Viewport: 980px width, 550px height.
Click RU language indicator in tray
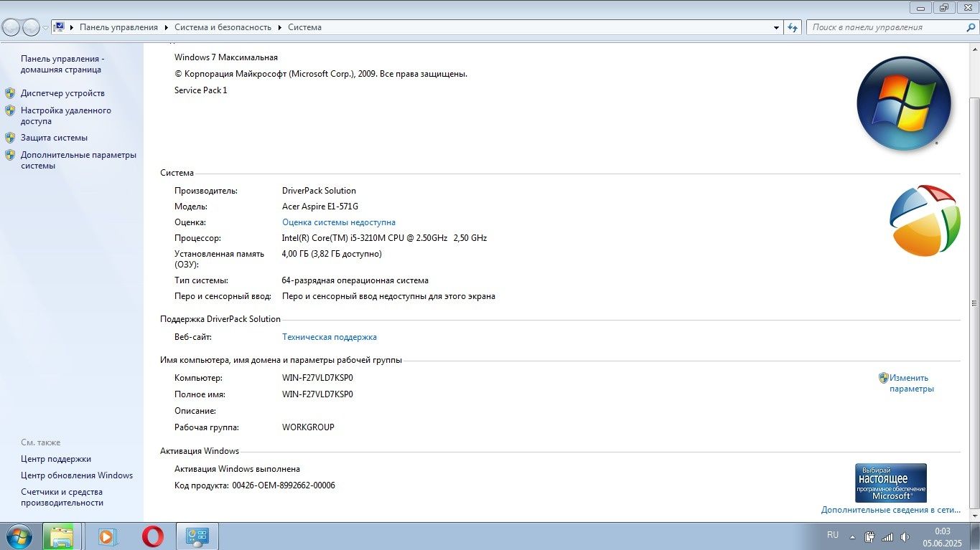pos(833,535)
